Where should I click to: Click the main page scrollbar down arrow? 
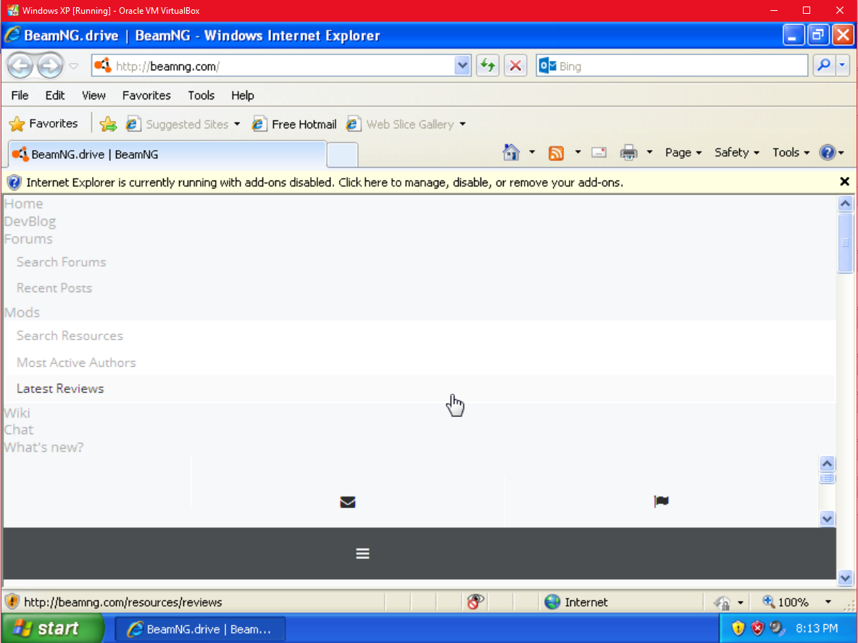click(845, 577)
